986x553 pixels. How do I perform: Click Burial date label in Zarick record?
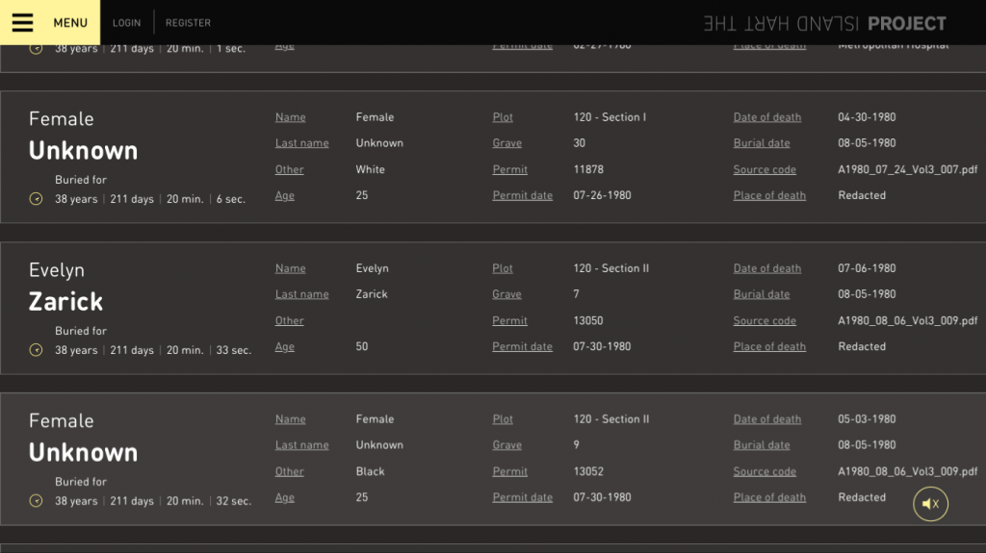coord(761,294)
